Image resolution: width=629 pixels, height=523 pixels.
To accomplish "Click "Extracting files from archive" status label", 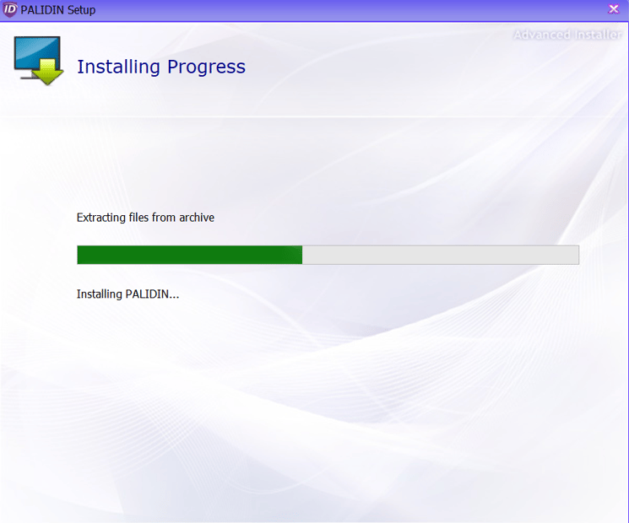I will pyautogui.click(x=145, y=218).
